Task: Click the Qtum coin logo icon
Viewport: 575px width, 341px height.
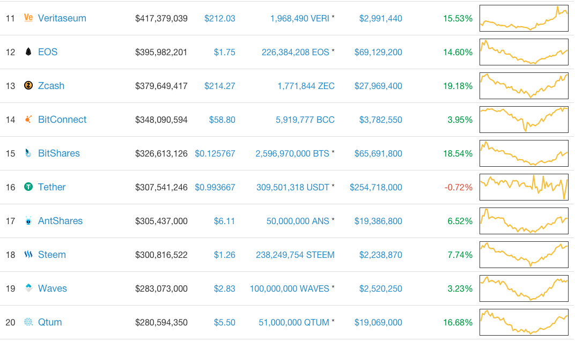Action: [28, 322]
